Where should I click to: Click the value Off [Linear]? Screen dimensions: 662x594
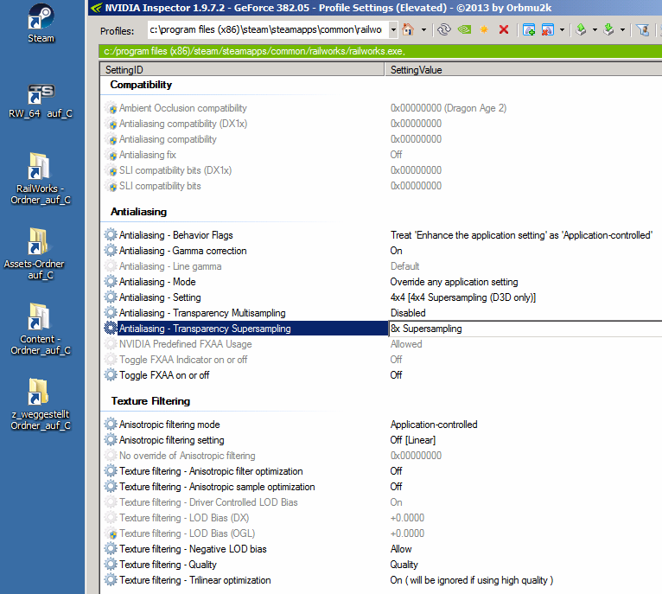pyautogui.click(x=413, y=440)
